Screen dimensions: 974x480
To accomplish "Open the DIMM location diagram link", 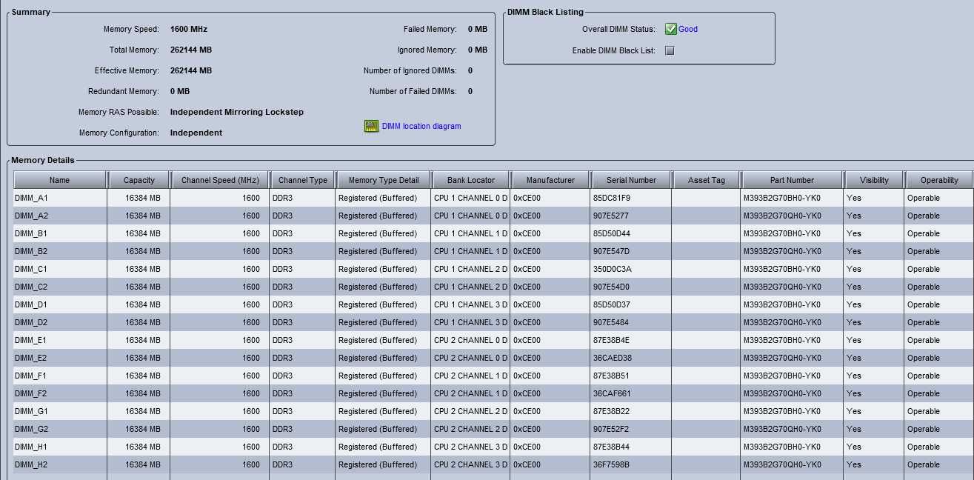I will [x=421, y=126].
